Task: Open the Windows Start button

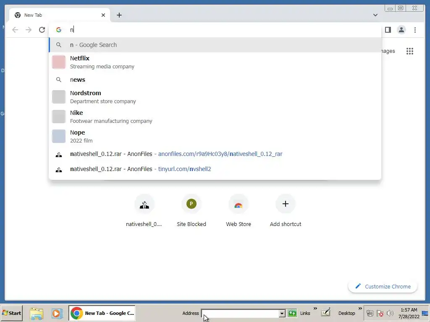Action: (11, 313)
